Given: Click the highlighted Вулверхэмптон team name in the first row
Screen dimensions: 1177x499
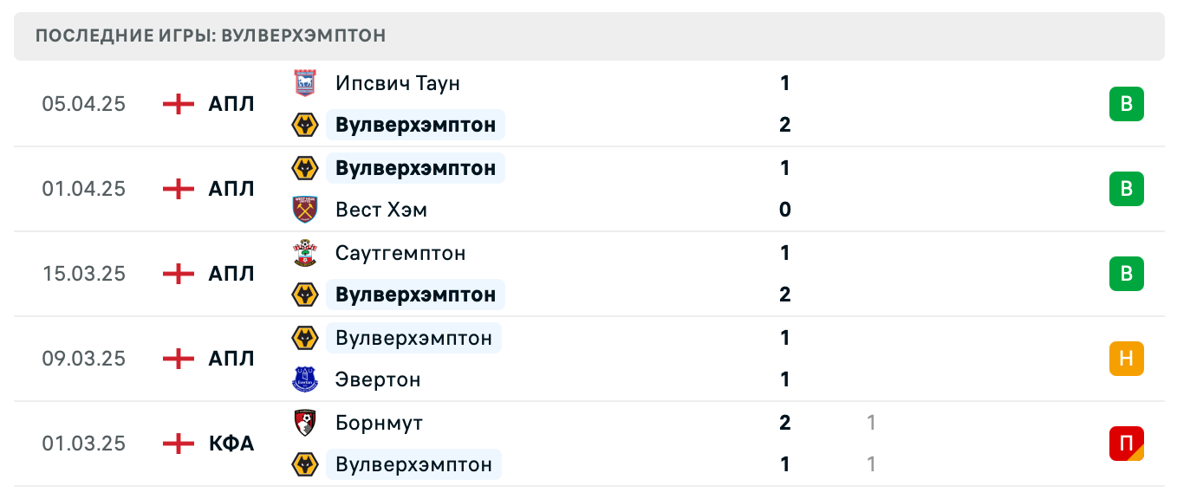Looking at the screenshot, I should [416, 125].
